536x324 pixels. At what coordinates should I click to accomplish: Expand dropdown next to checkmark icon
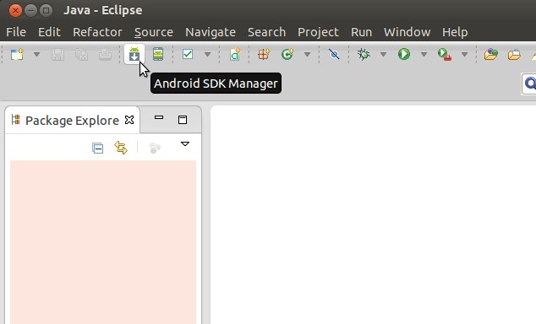click(x=207, y=55)
